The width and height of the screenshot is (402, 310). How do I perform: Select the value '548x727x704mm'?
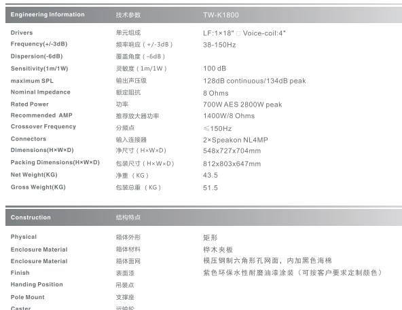232,151
